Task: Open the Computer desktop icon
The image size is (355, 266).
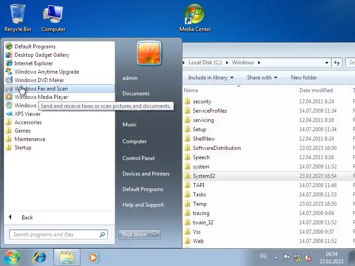Action: 53,18
